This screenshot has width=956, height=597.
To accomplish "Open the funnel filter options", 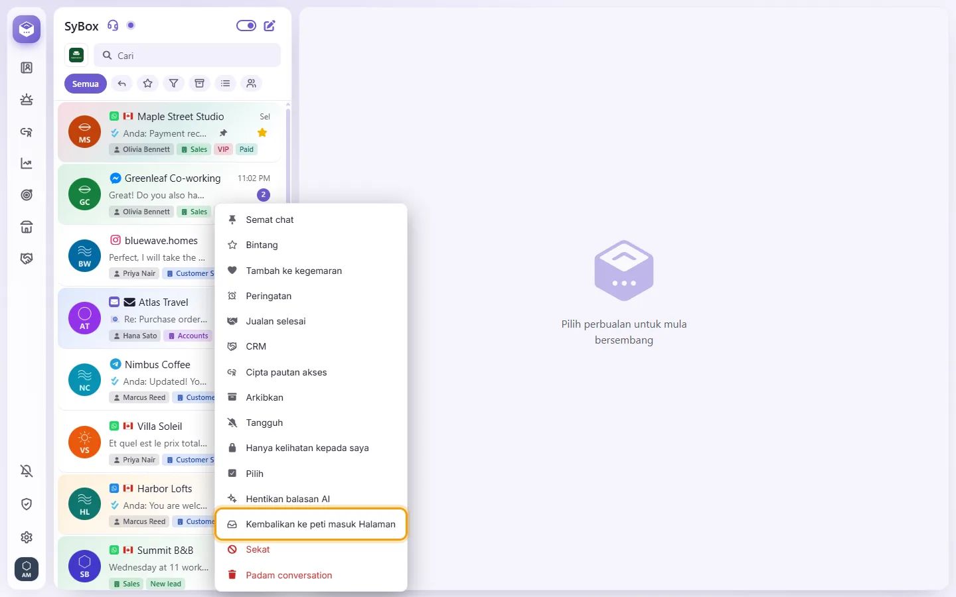I will tap(173, 84).
